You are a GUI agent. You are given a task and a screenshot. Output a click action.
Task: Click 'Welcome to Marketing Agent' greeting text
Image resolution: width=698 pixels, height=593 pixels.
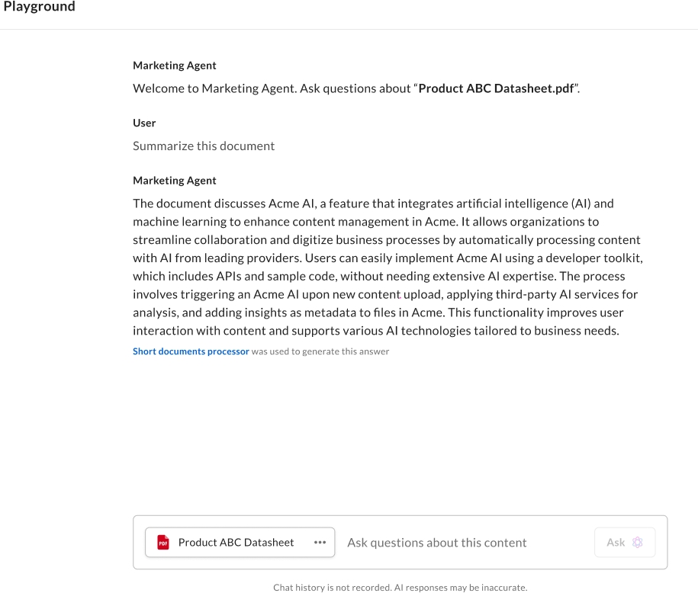pos(214,88)
